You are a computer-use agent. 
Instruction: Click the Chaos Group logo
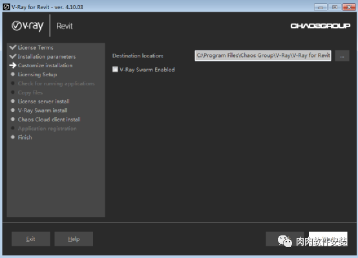pos(321,26)
